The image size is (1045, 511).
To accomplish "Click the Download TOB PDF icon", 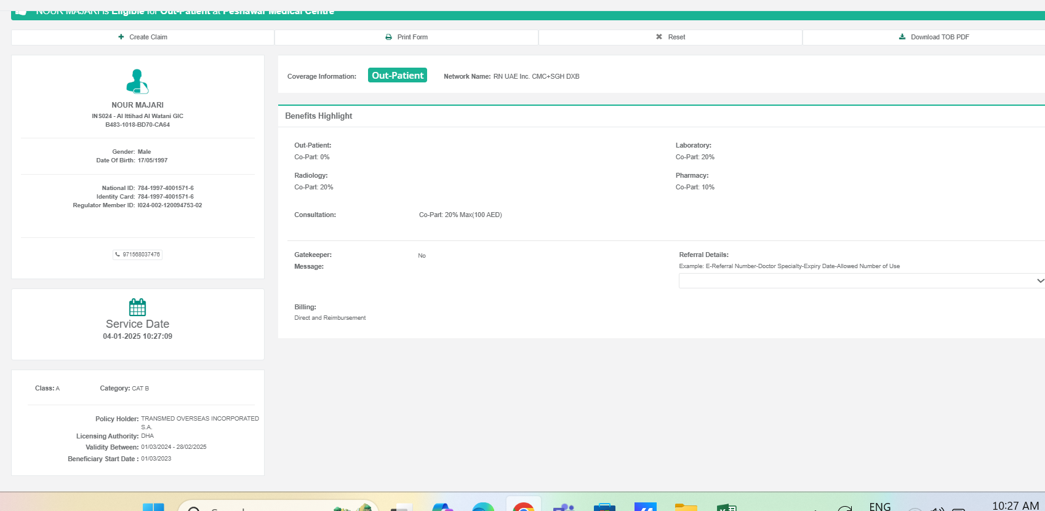I will (902, 37).
